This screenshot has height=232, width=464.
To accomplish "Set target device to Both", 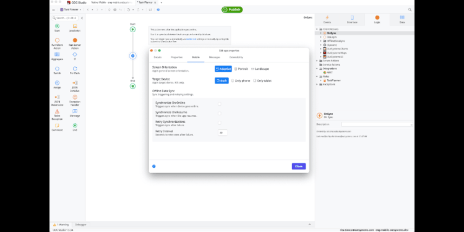I will (x=221, y=80).
